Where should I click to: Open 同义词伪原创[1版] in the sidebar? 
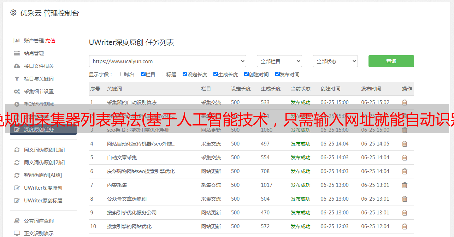44,150
